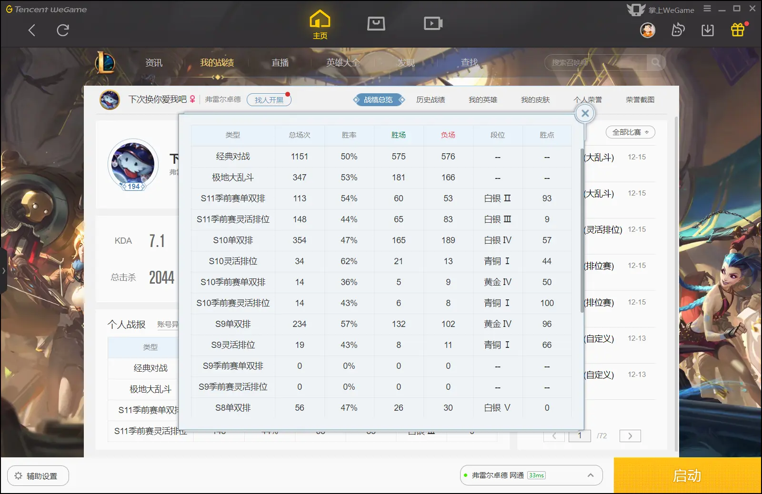Click the 33ms ping indicator
The height and width of the screenshot is (494, 762).
click(x=536, y=475)
